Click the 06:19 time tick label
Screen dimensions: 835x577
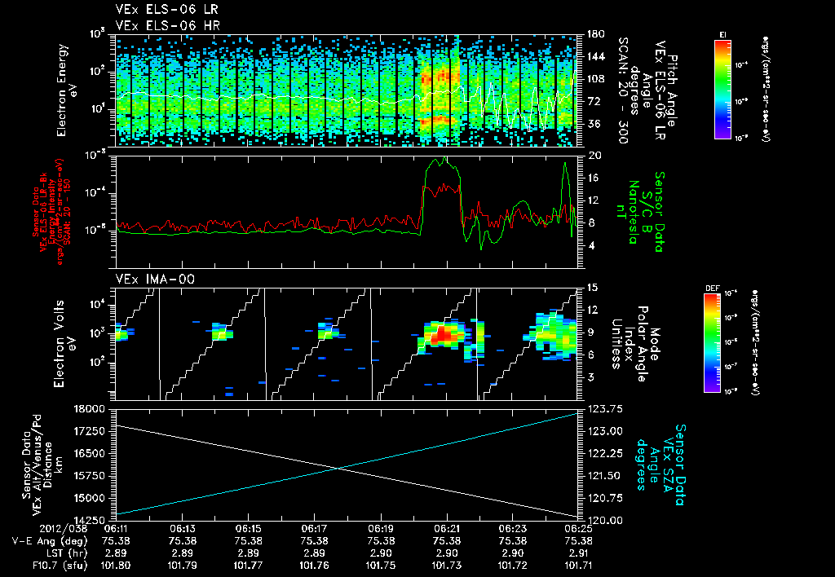click(380, 529)
